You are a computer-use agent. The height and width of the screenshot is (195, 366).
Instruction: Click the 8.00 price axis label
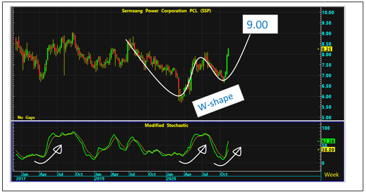tap(327, 55)
